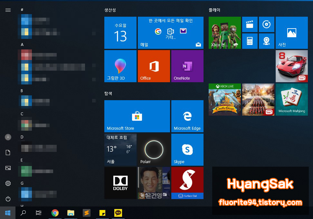Open Task View on the taskbar
313x219 pixels.
[39, 213]
